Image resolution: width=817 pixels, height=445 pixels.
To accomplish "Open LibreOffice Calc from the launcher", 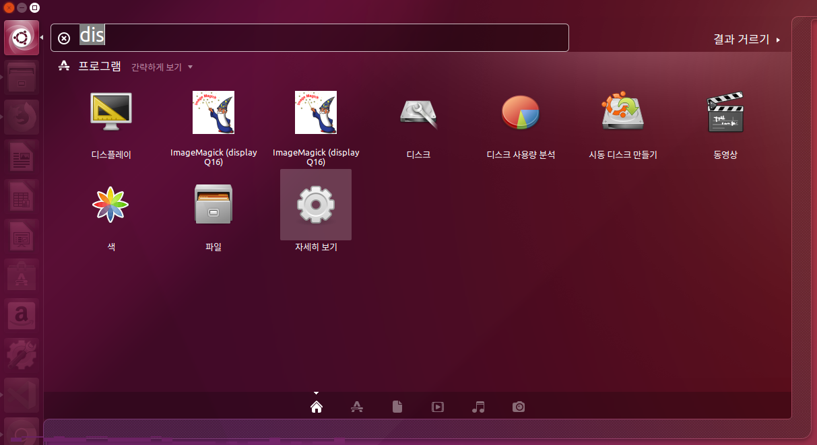I will (22, 197).
